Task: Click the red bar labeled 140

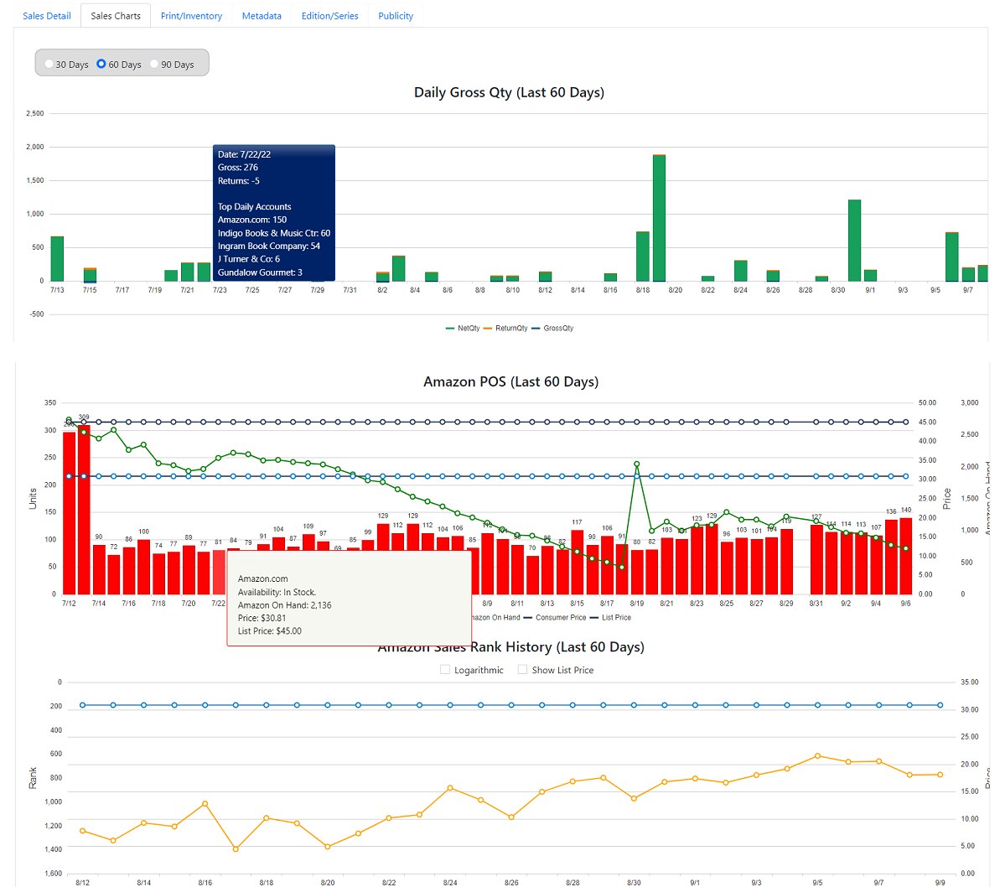Action: [x=905, y=556]
